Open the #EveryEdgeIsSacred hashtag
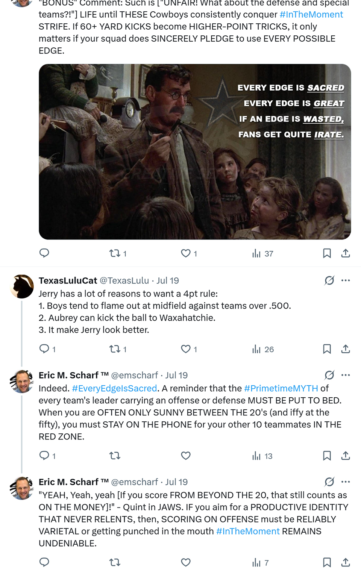The height and width of the screenshot is (577, 361). [x=114, y=388]
